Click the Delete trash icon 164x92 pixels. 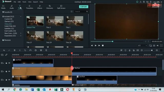(15, 50)
